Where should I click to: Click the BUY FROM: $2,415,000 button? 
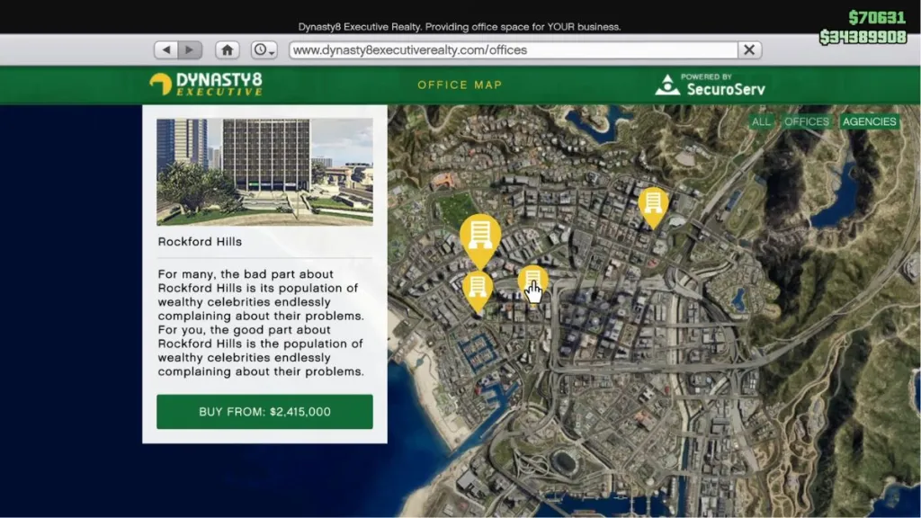264,412
